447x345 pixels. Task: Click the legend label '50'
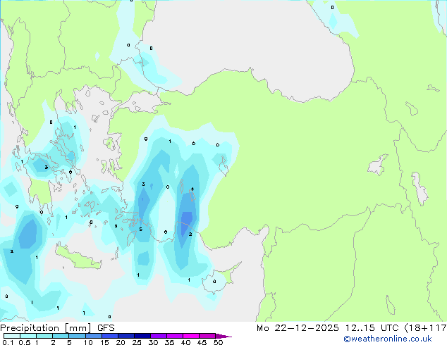(219, 342)
